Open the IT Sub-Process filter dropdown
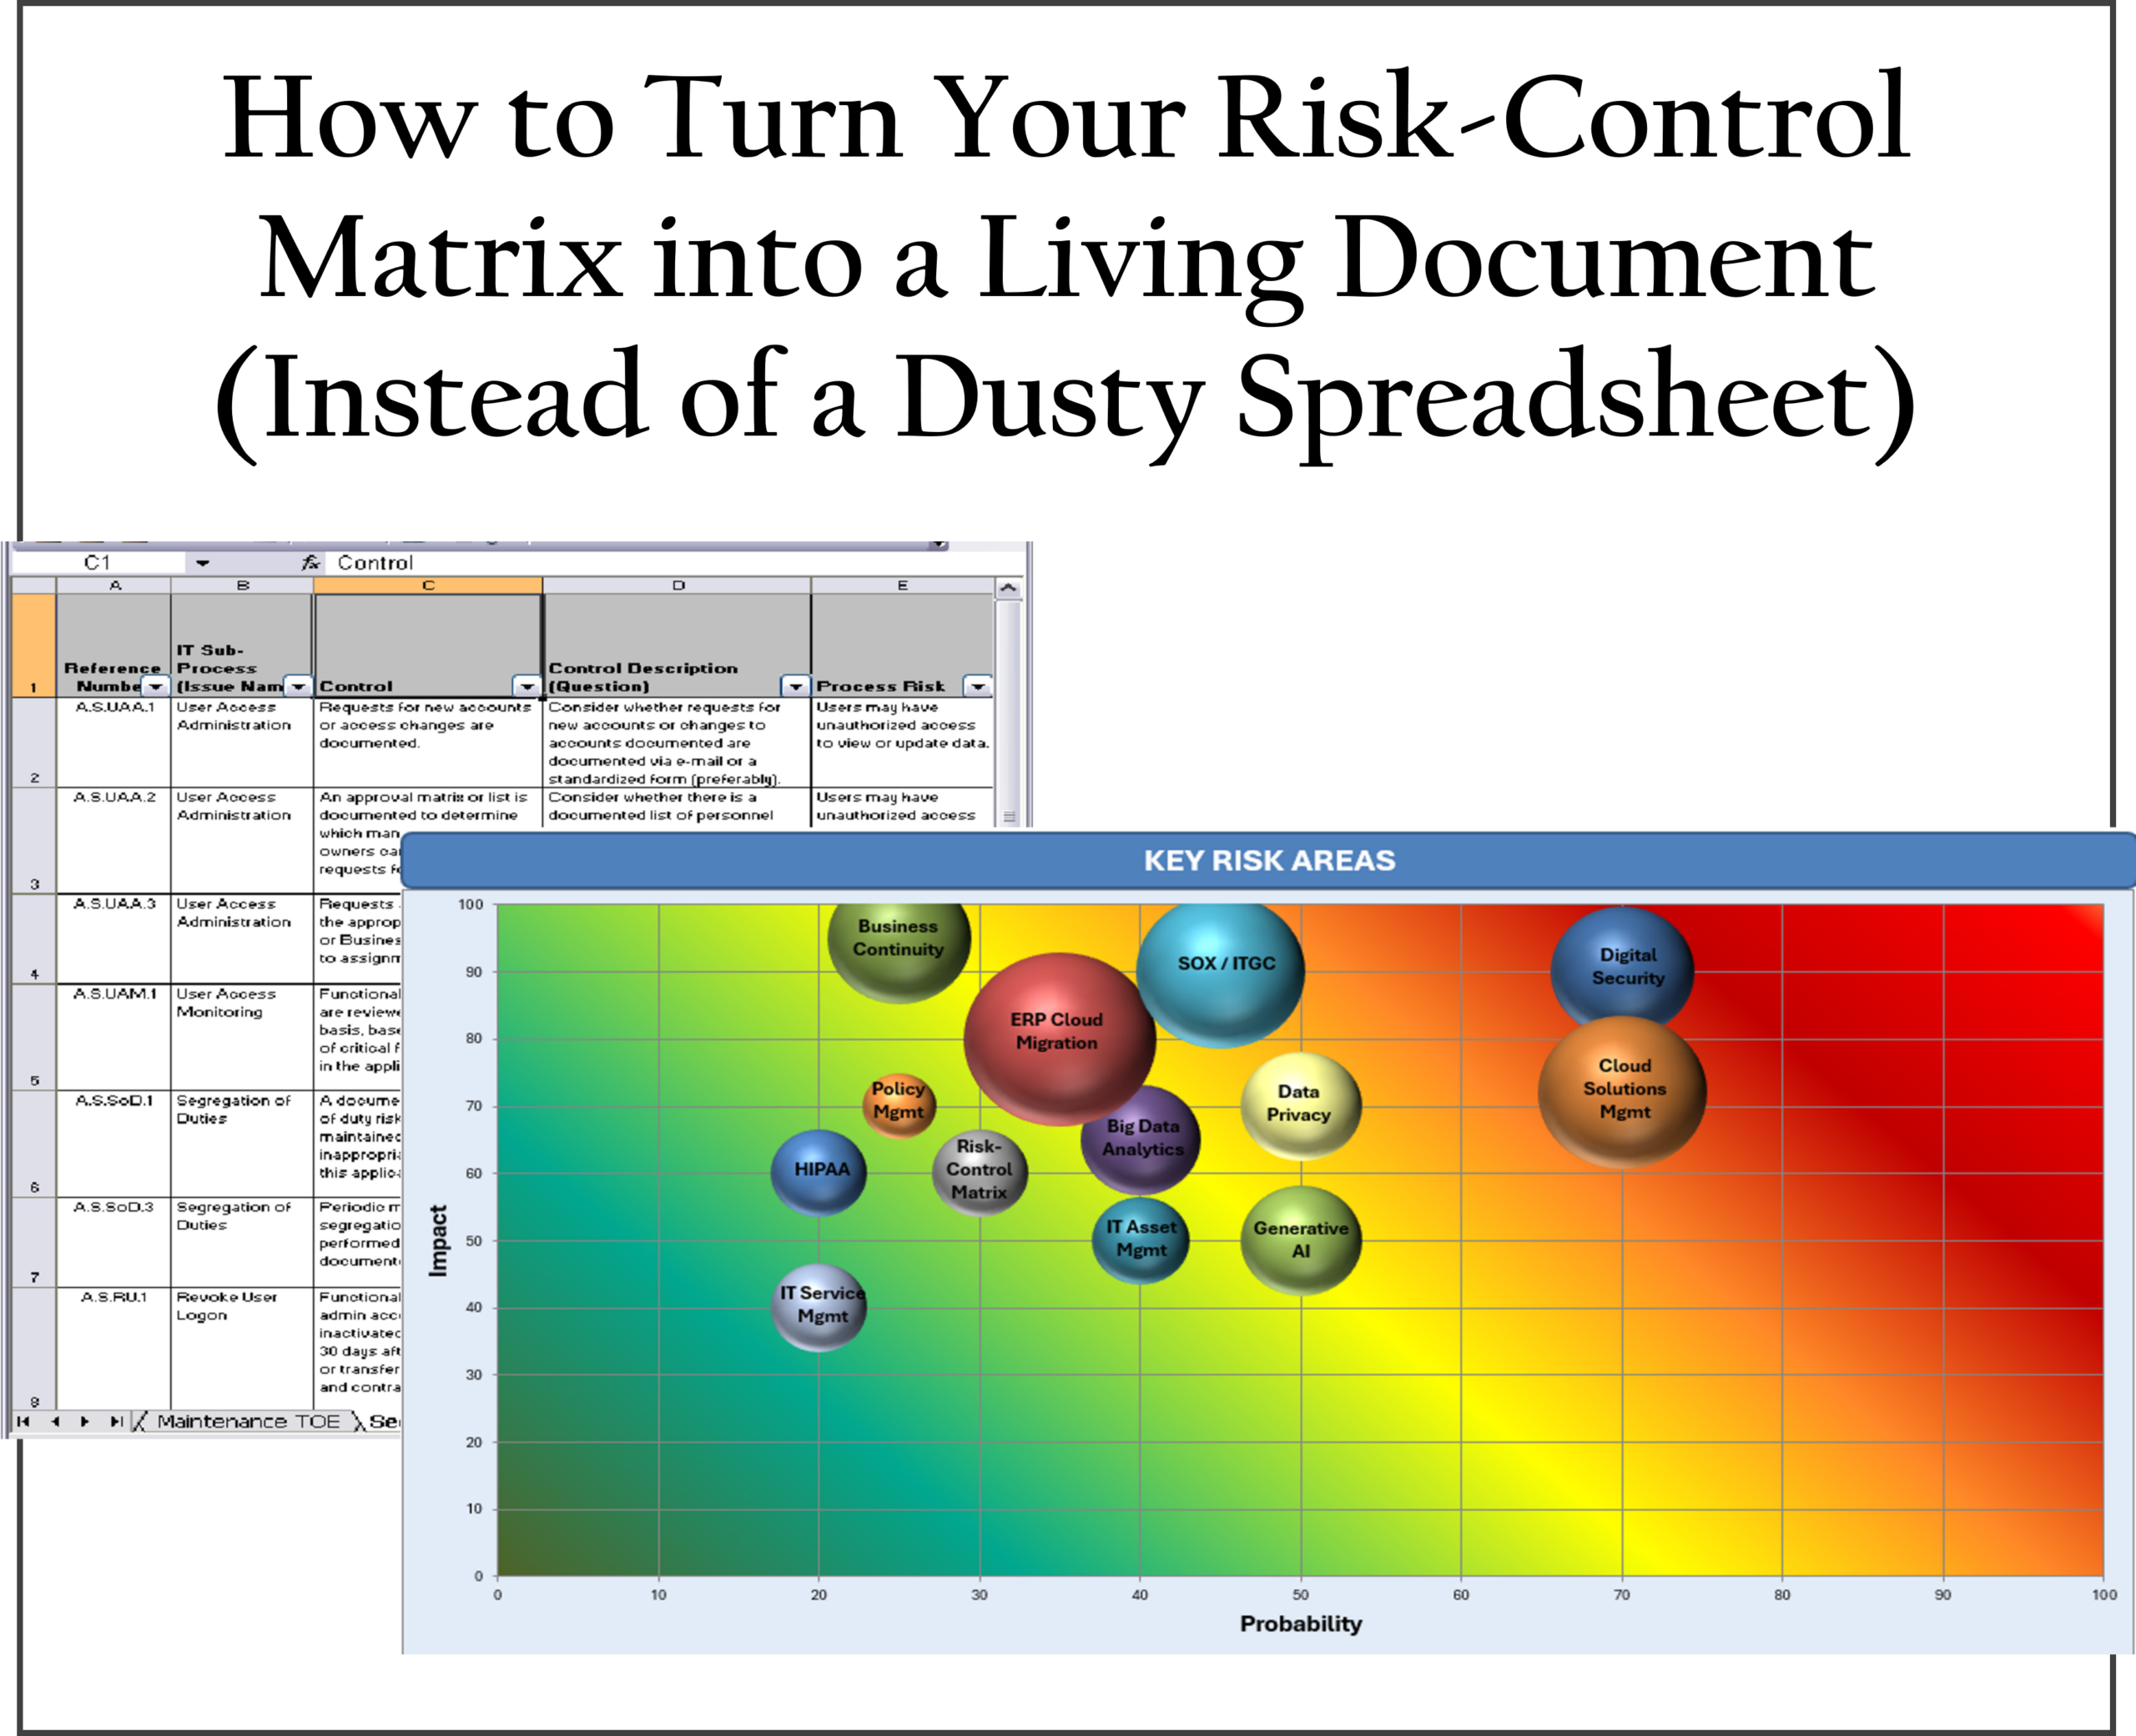This screenshot has width=2136, height=1736. coord(298,686)
